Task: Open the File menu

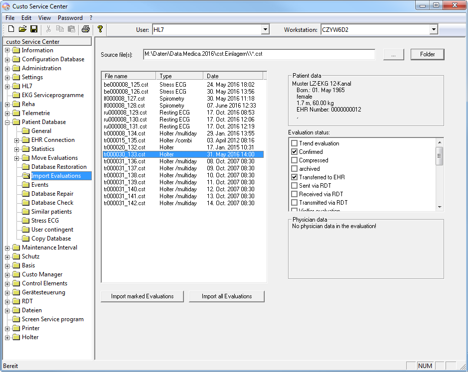Action: pos(10,18)
